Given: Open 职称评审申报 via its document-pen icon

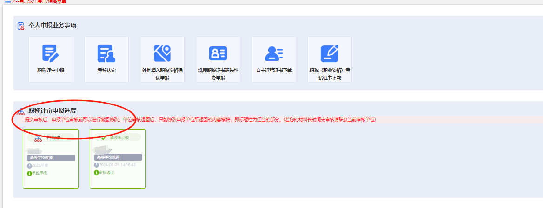Looking at the screenshot, I should click(51, 53).
